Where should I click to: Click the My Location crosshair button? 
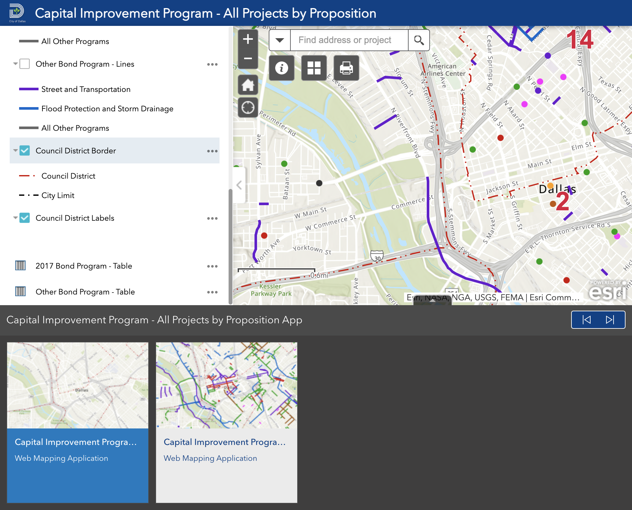point(248,107)
